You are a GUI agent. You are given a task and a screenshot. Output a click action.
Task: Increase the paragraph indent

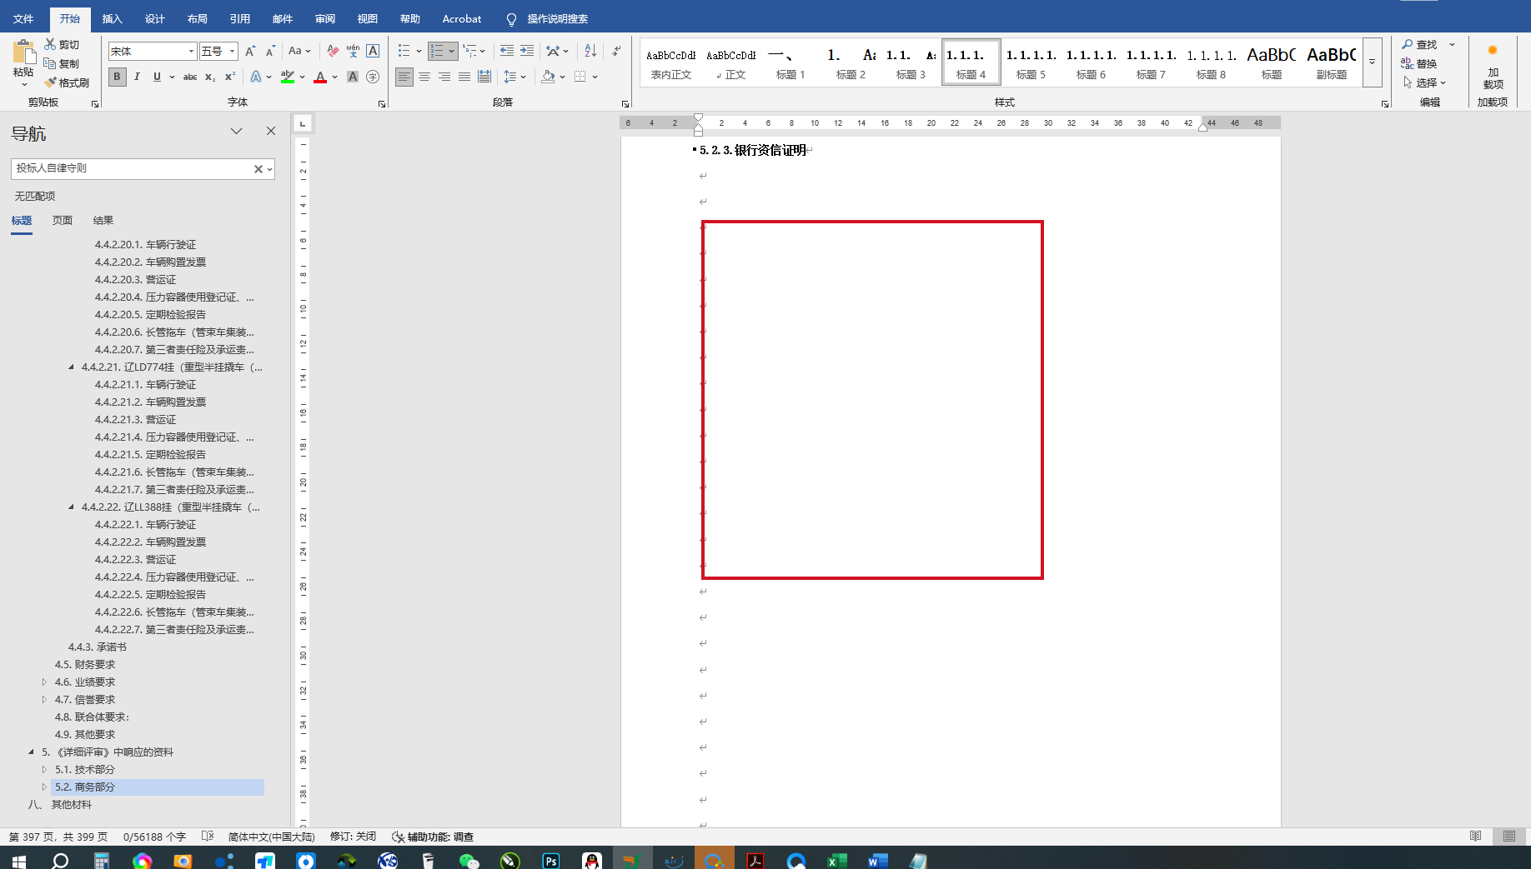527,51
